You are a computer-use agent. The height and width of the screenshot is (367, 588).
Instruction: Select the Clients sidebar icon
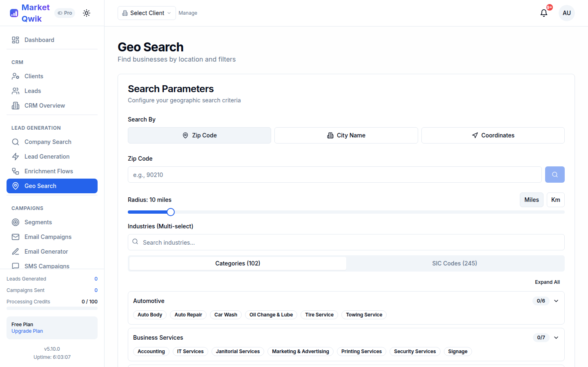point(16,76)
